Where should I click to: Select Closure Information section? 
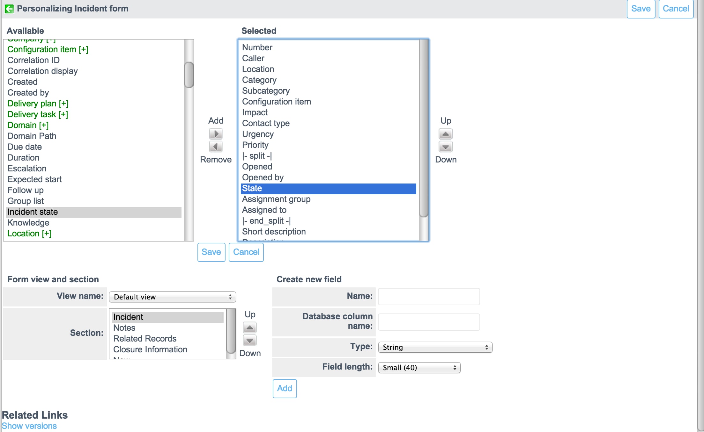click(x=150, y=349)
